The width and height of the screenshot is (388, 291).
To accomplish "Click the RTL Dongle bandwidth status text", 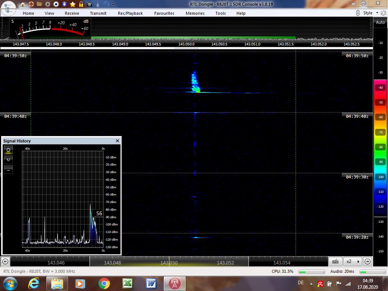I will [39, 271].
